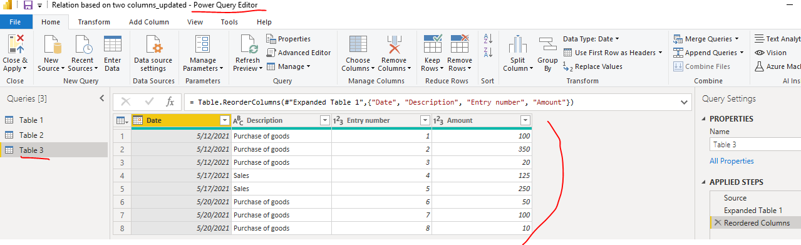Cancel the formula bar edit
Screen dimensions: 801x245
(126, 102)
